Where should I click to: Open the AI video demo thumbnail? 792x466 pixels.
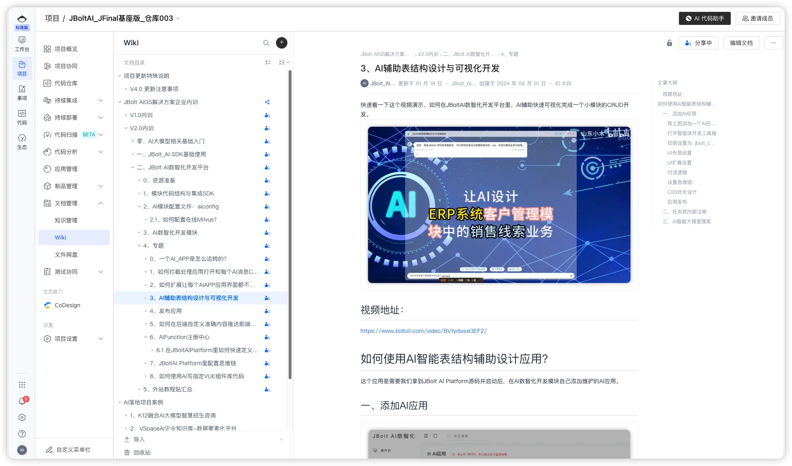click(x=499, y=205)
